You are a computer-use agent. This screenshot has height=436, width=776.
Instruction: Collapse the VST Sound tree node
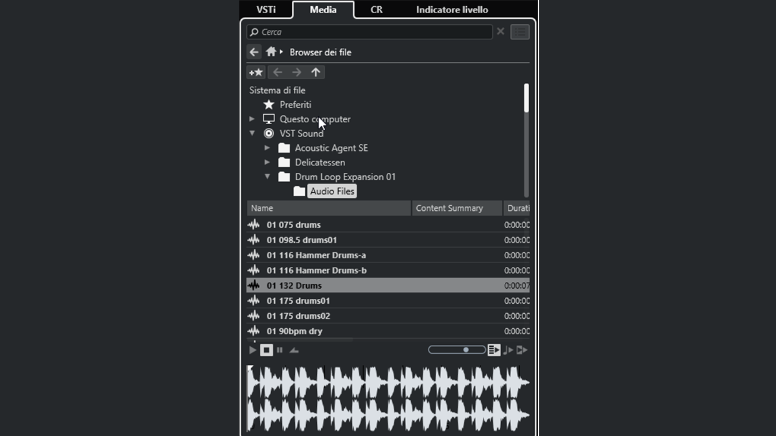pos(252,133)
